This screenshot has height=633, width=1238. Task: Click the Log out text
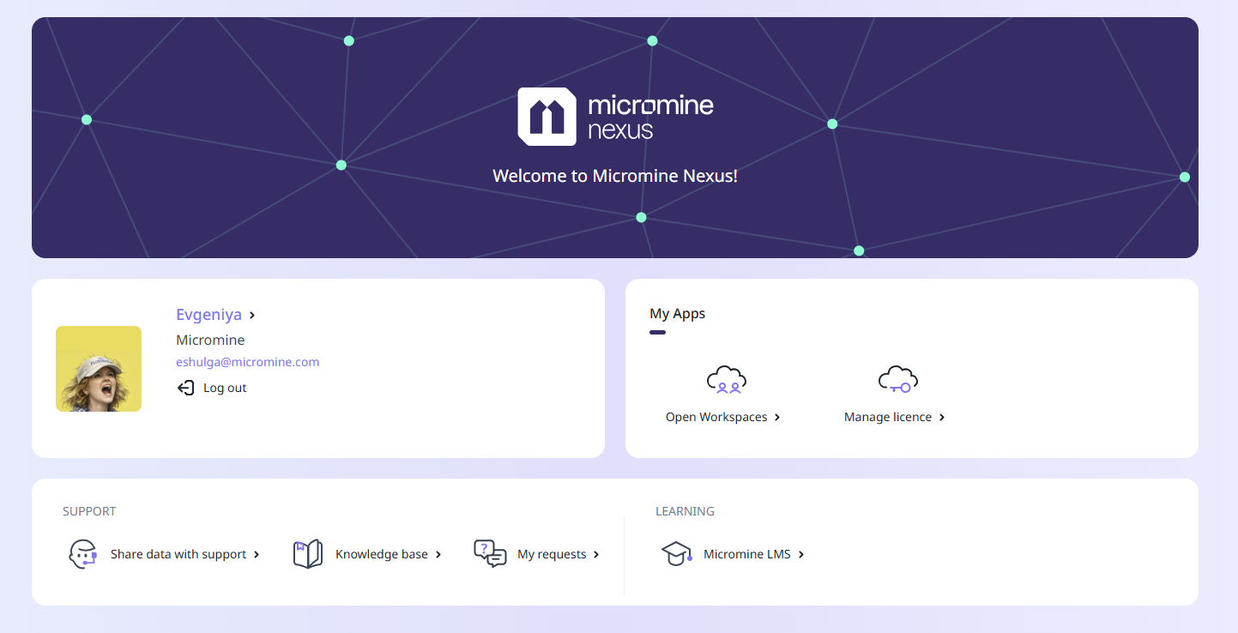point(225,389)
